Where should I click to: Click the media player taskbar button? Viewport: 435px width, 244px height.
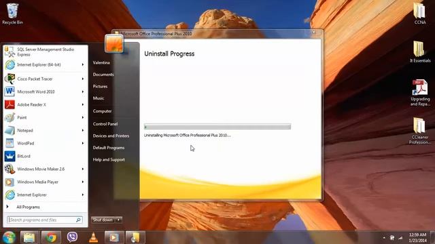(x=114, y=237)
